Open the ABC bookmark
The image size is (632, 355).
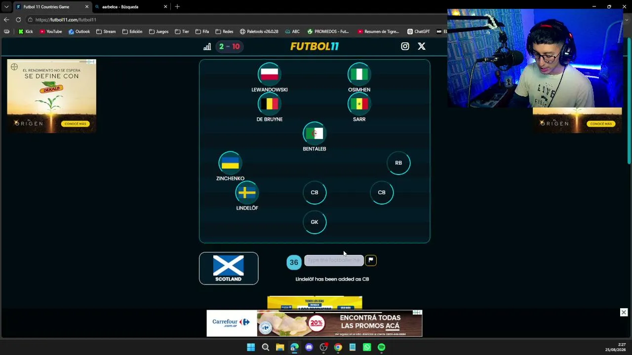point(292,32)
